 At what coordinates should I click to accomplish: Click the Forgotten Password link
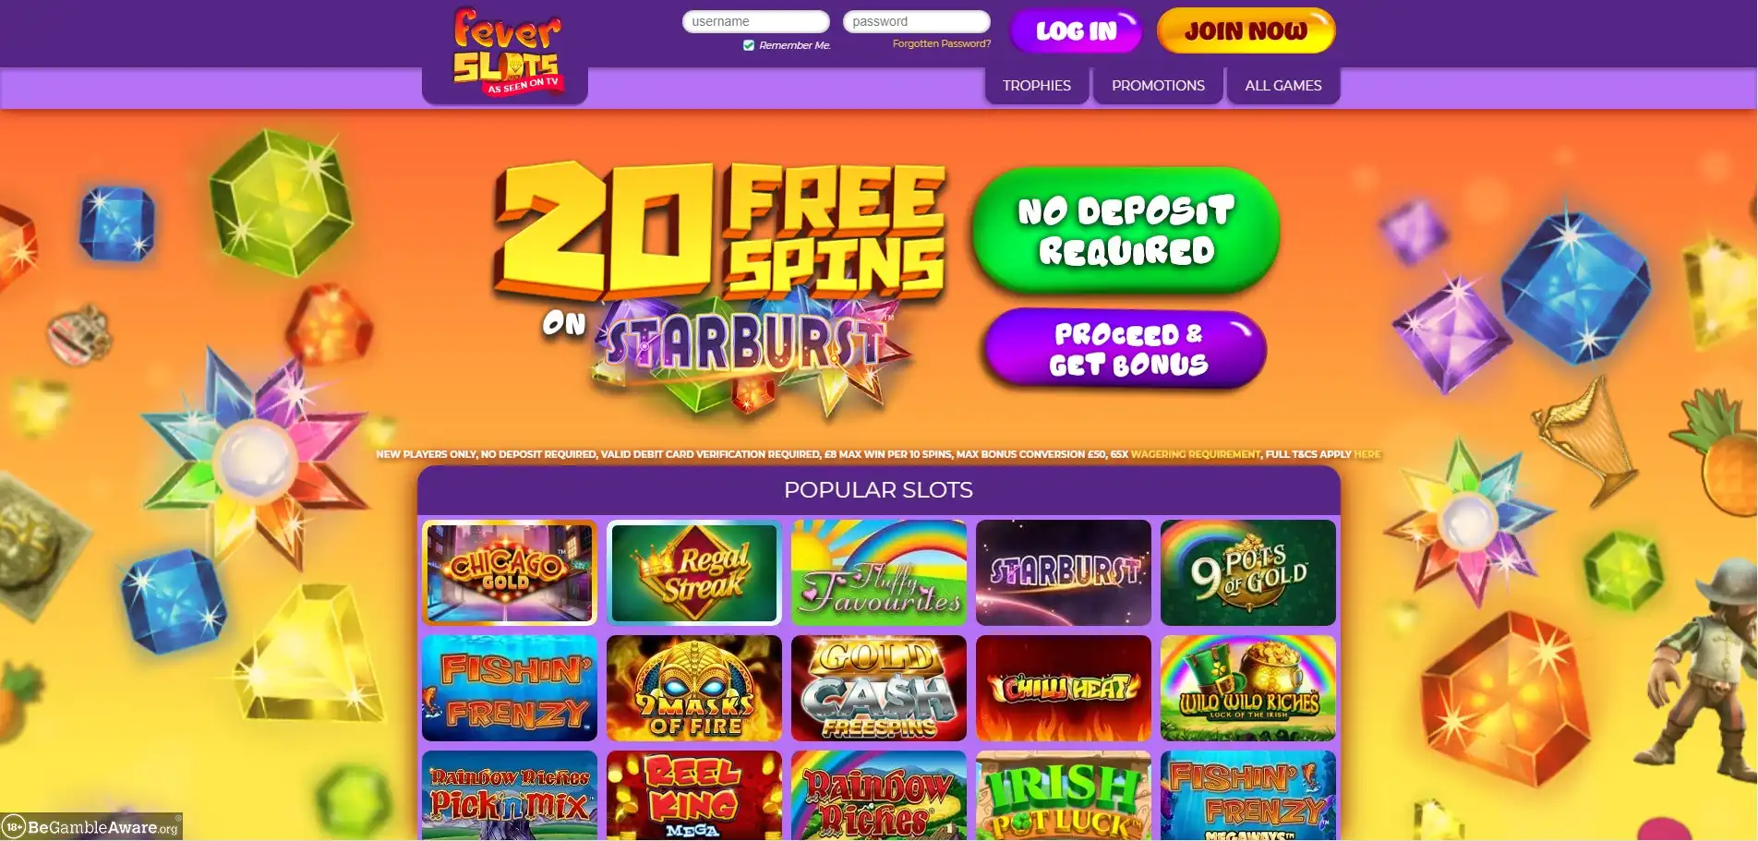point(942,43)
